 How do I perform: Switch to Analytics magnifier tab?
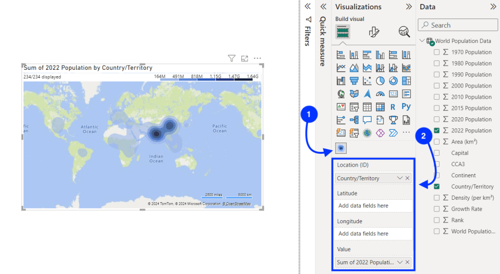[404, 32]
